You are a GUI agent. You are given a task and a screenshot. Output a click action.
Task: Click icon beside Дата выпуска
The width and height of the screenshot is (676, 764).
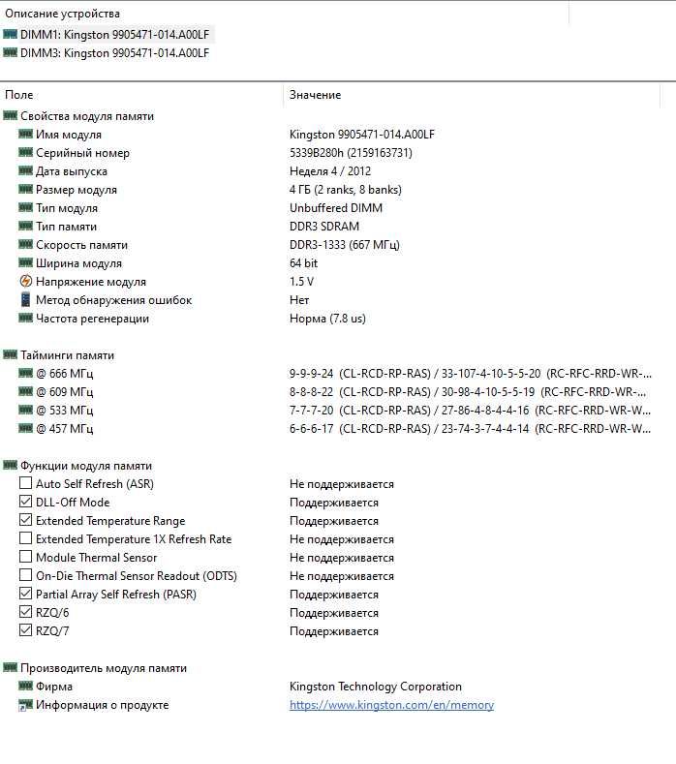click(25, 170)
